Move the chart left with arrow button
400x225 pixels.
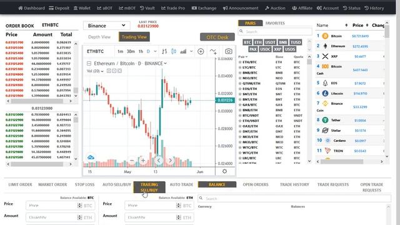159,161
